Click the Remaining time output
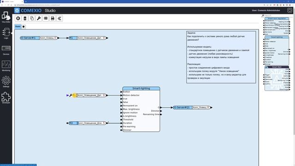This screenshot has width=295, height=166. (x=153, y=114)
